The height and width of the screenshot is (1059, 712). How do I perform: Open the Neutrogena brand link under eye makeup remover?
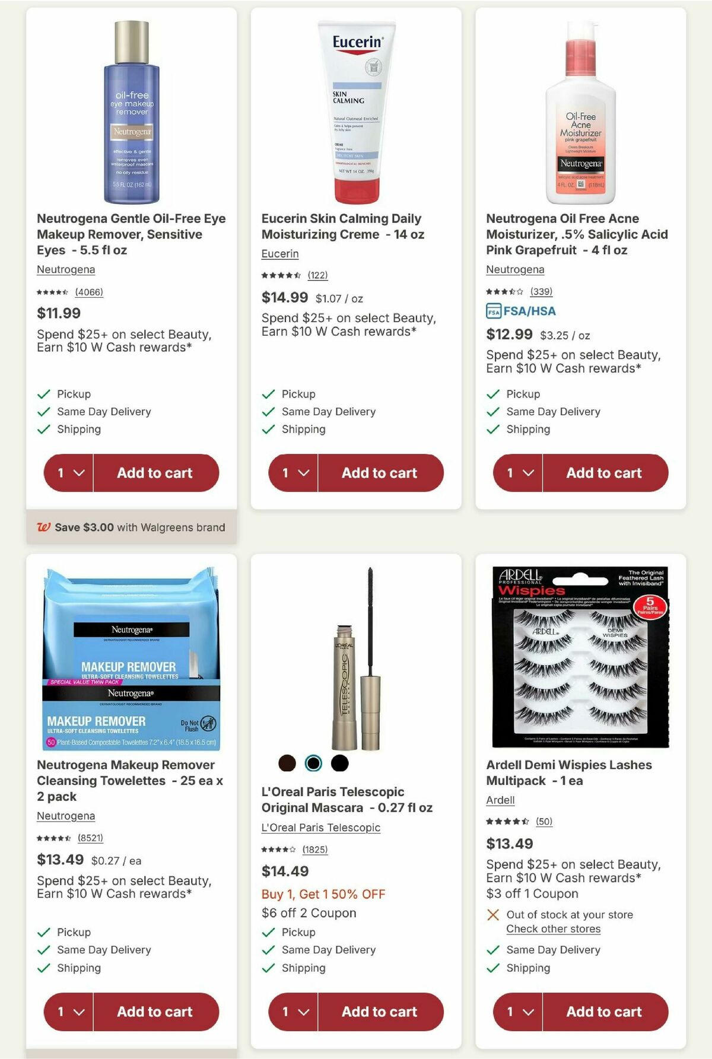coord(65,269)
